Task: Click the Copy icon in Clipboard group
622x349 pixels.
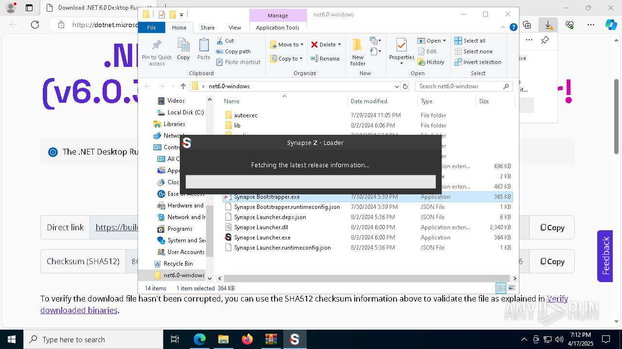Action: coord(183,49)
